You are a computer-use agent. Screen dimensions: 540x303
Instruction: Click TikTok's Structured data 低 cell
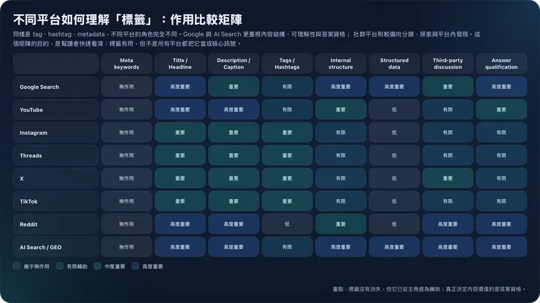[394, 201]
